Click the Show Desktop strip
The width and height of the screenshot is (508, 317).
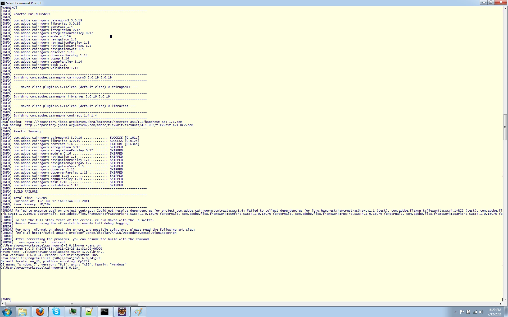[506, 312]
